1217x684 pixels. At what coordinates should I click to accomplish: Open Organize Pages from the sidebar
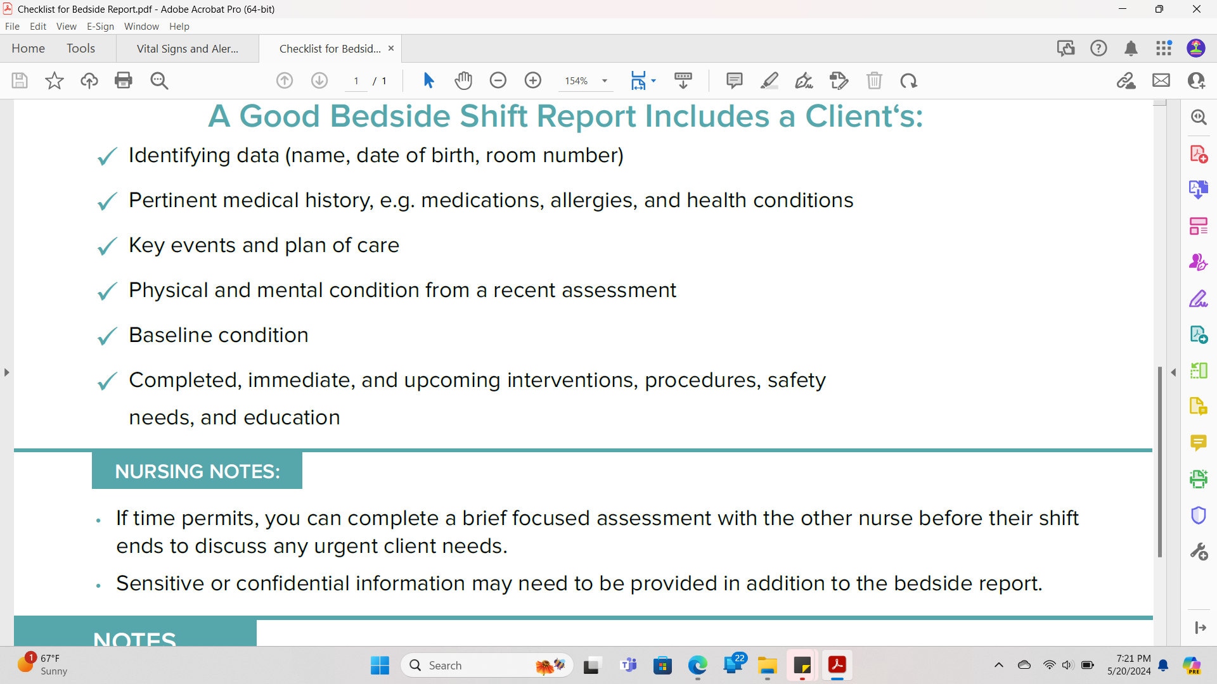[1198, 225]
